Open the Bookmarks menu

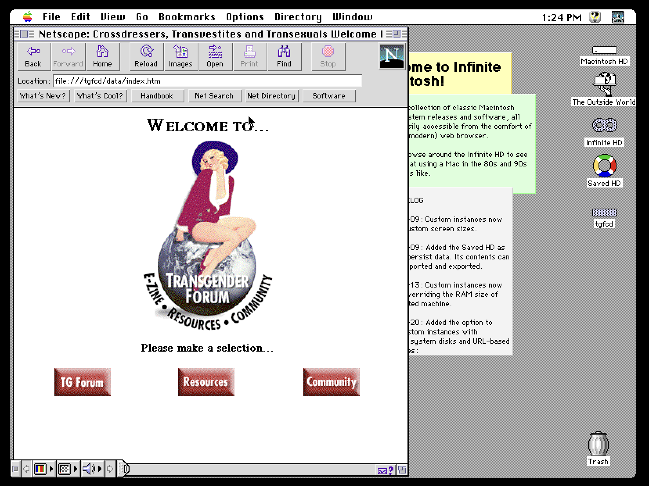click(x=187, y=16)
